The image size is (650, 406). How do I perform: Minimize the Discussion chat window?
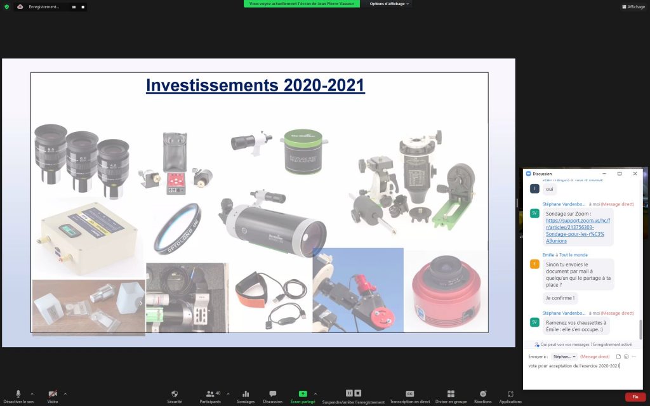(604, 174)
